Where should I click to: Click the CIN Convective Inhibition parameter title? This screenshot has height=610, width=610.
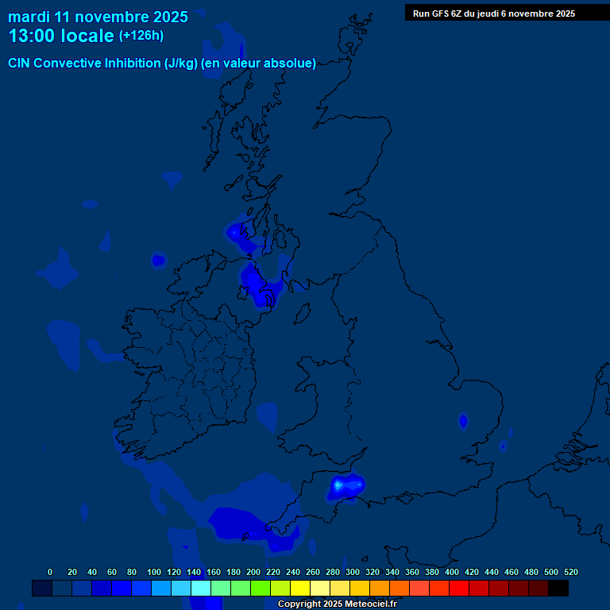tap(162, 64)
